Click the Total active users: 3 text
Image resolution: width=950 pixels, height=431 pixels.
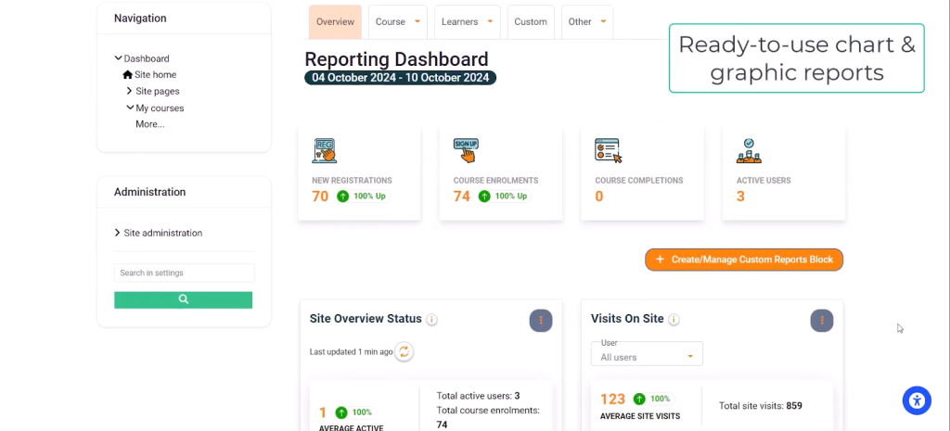point(478,396)
